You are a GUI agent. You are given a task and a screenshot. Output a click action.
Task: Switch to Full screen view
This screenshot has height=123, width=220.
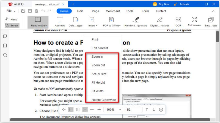[194, 22]
